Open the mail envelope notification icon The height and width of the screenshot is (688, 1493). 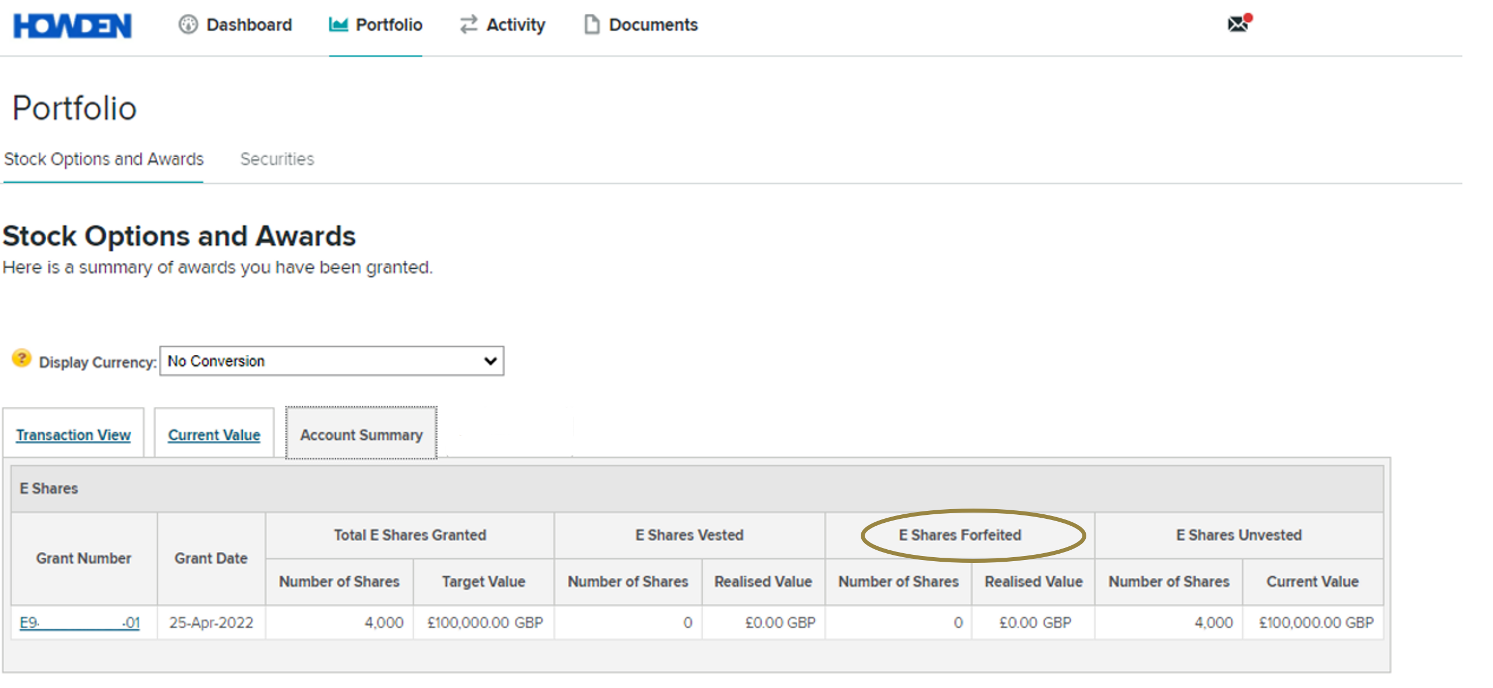click(x=1238, y=24)
